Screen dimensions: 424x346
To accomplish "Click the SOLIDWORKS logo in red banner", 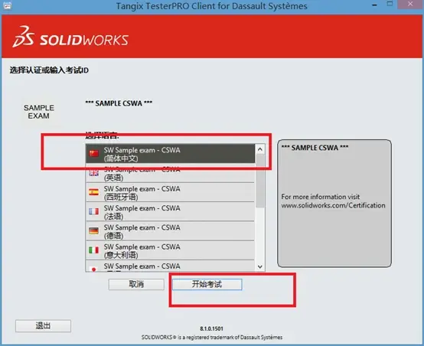I will tap(70, 37).
